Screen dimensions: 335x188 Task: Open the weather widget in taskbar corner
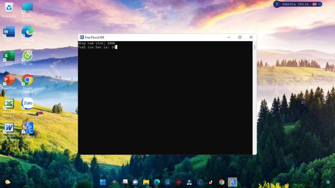tap(8, 182)
